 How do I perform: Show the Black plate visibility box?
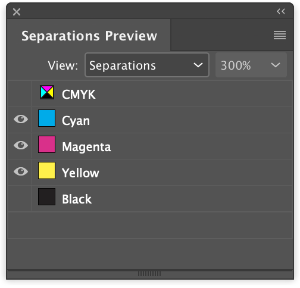pyautogui.click(x=20, y=199)
